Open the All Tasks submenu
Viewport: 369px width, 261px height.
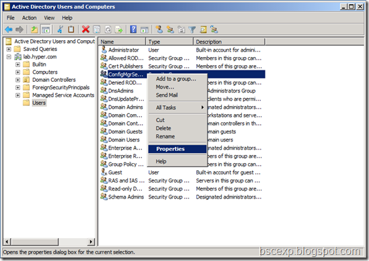pyautogui.click(x=177, y=107)
